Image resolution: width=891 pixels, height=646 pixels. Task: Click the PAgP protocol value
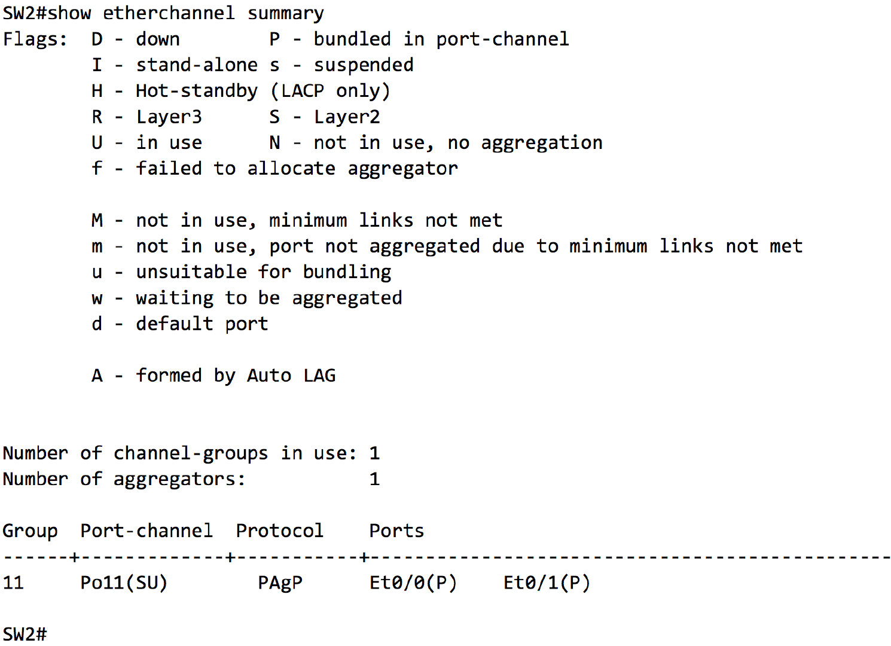[x=280, y=583]
